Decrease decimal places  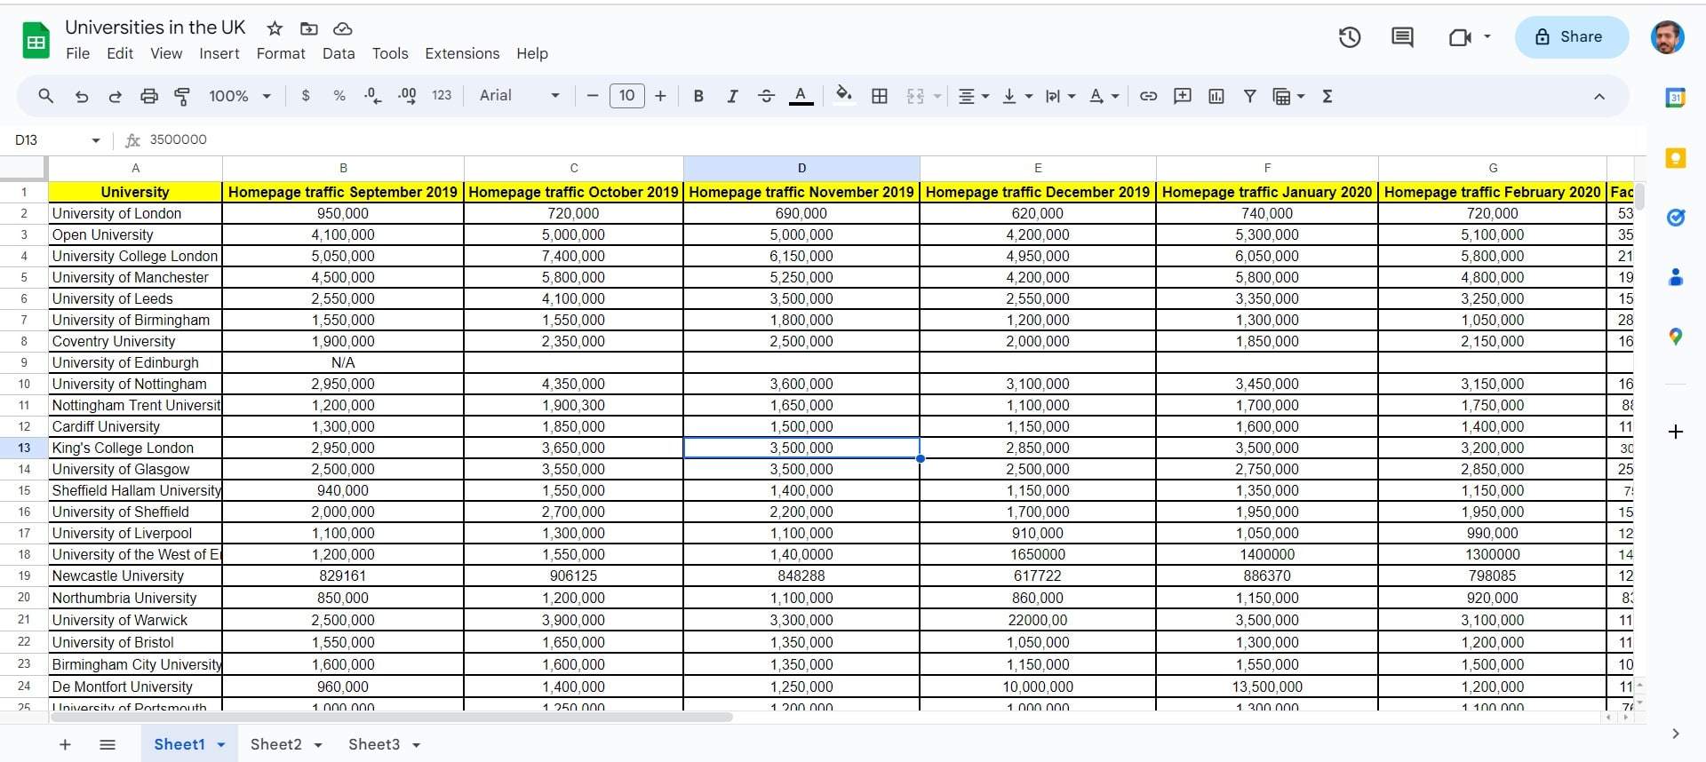click(373, 96)
